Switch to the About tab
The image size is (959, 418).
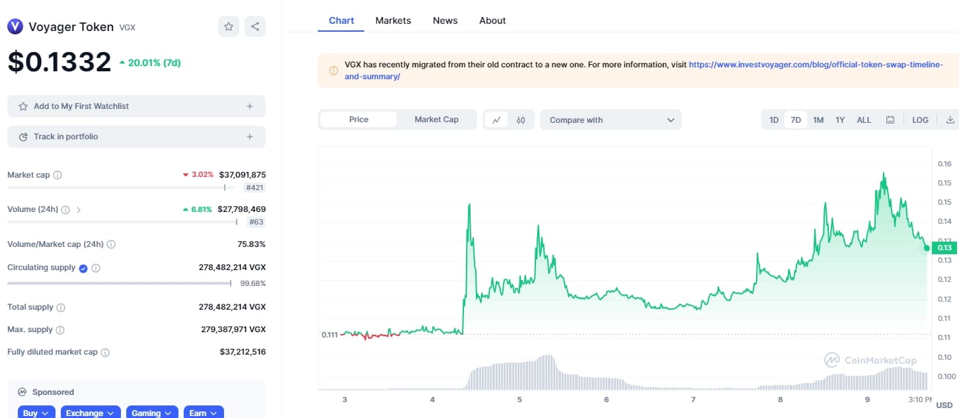[492, 20]
